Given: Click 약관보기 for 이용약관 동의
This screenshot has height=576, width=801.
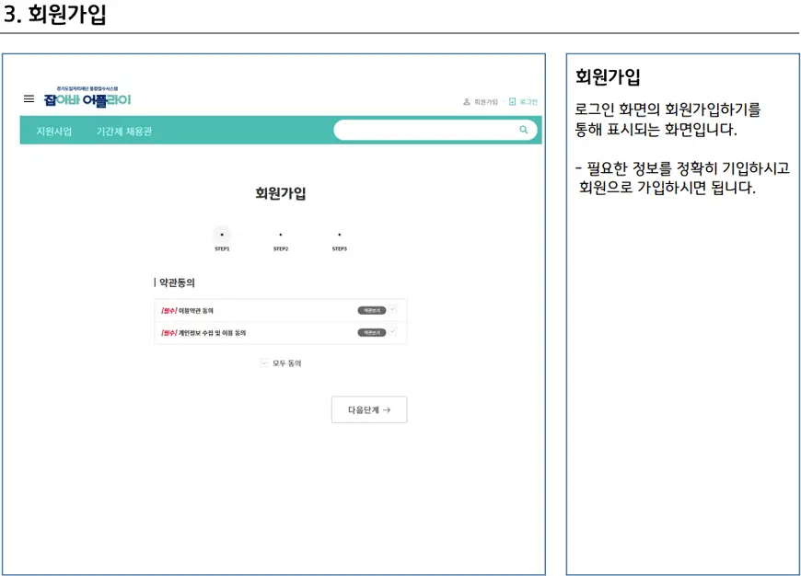Looking at the screenshot, I should (371, 311).
